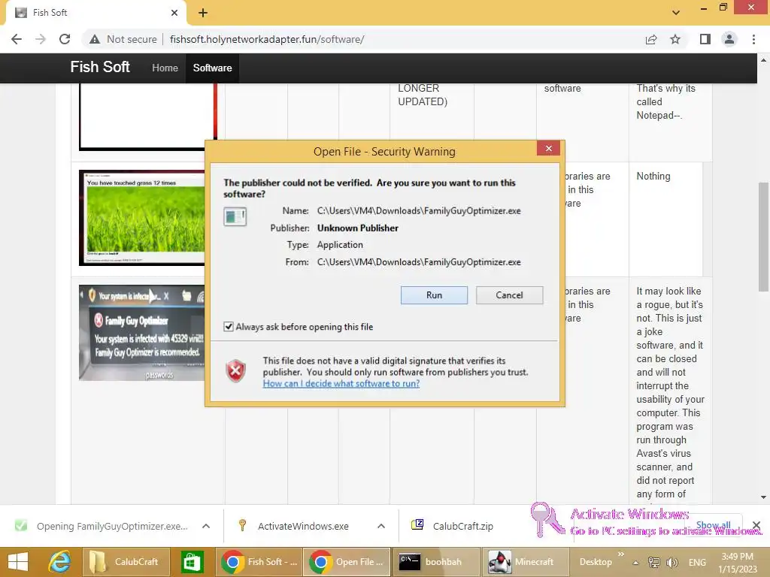Open the grass toucher screenshot thumbnail

[142, 218]
